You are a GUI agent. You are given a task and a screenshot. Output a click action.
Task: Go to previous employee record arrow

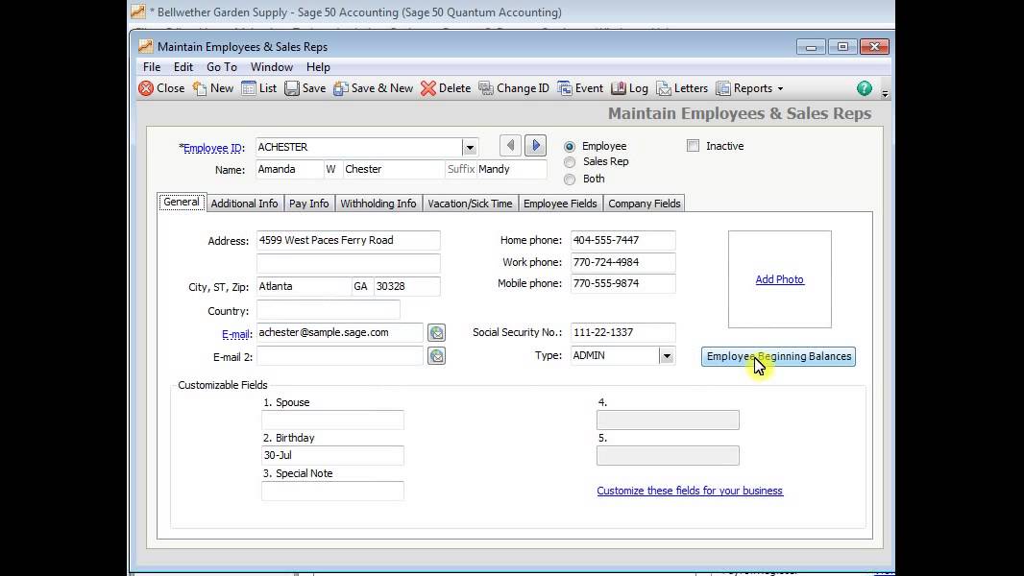(510, 146)
